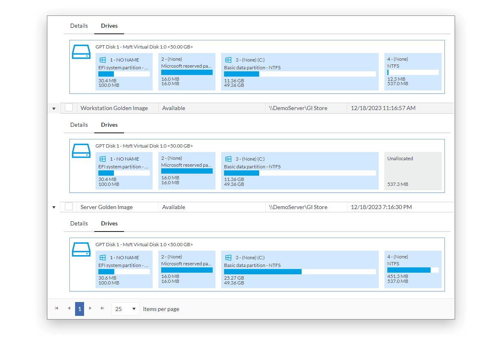Click page number 1 button
502x344 pixels.
pos(80,309)
